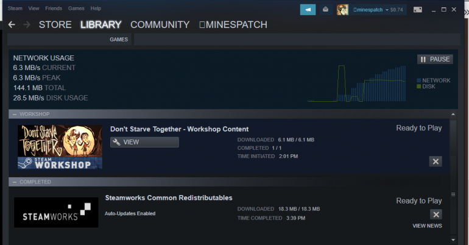Collapse the Completed section
469x245 pixels.
[14, 182]
